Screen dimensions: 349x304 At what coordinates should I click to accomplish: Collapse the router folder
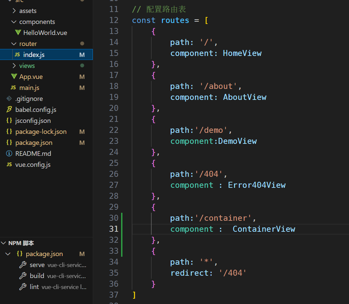[x=14, y=44]
